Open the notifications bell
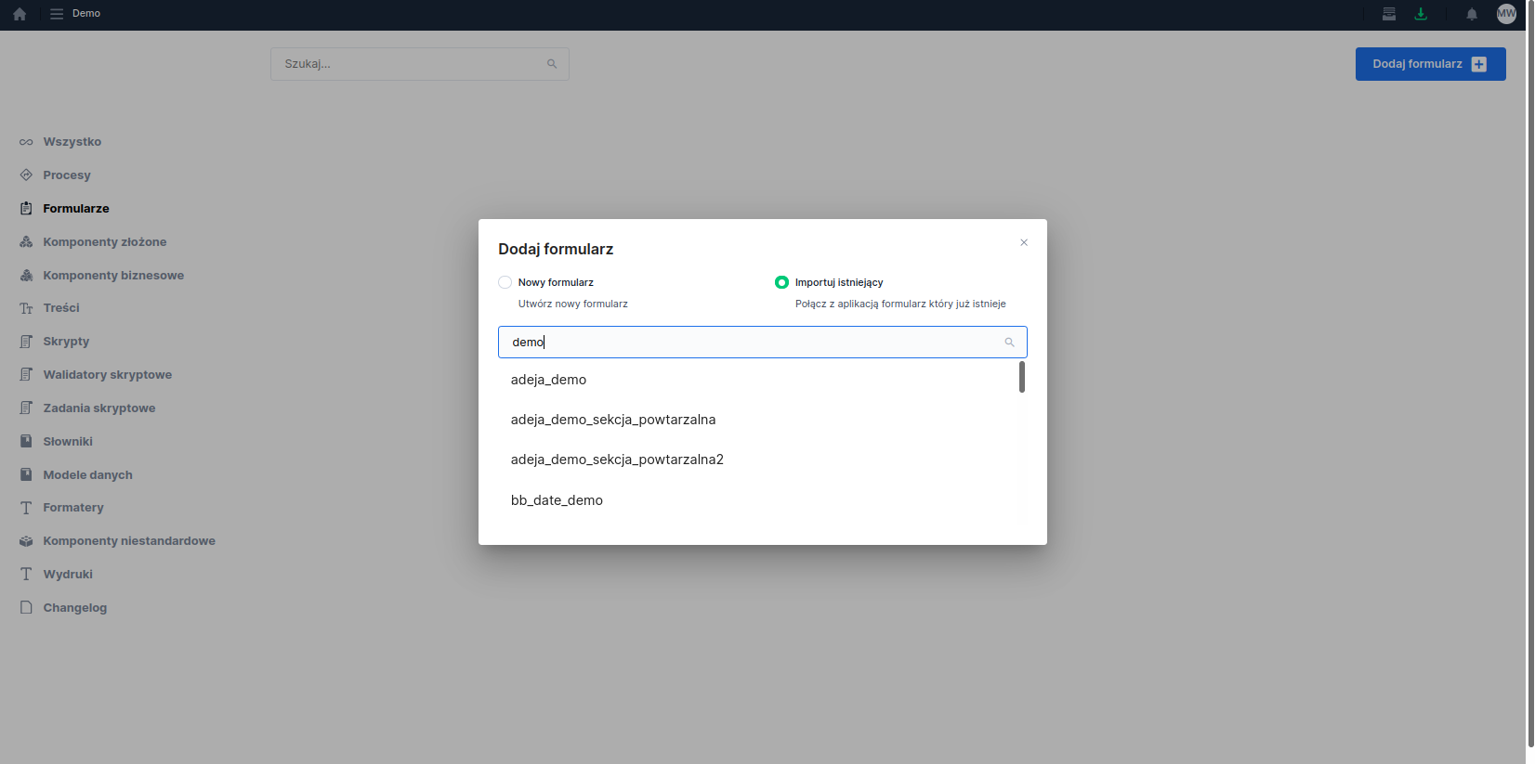Viewport: 1535px width, 764px height. (x=1471, y=14)
